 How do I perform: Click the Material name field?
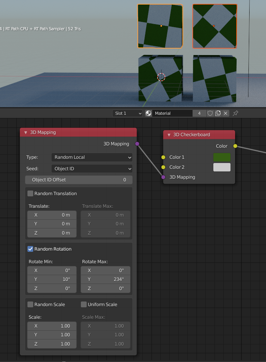[172, 113]
